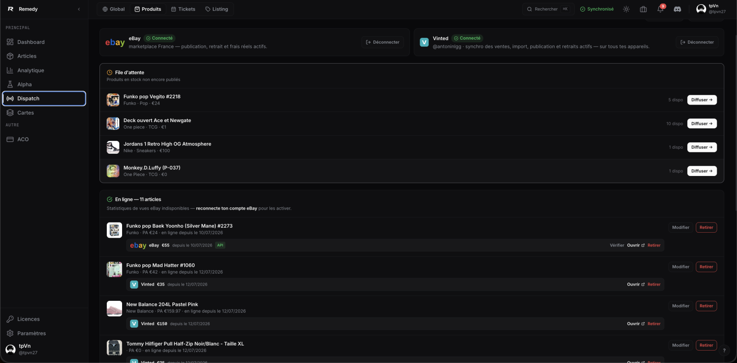Retirer the Vinted €35 listing link
The width and height of the screenshot is (737, 363).
click(654, 285)
